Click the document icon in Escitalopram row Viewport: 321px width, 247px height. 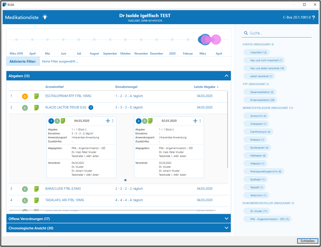coord(37,96)
